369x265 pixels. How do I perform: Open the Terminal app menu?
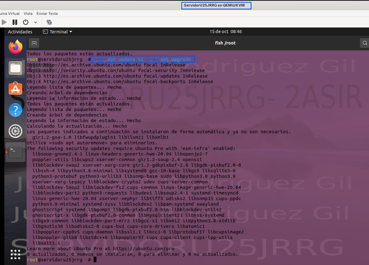click(x=57, y=32)
